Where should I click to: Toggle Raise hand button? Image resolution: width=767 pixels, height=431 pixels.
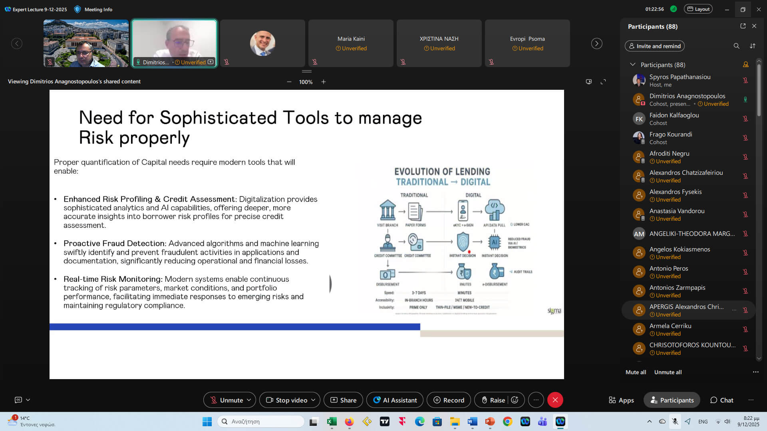click(493, 400)
